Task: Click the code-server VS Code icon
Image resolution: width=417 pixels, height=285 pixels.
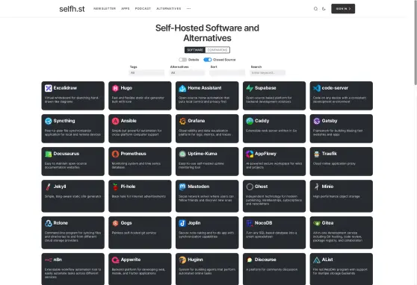Action: (x=316, y=88)
